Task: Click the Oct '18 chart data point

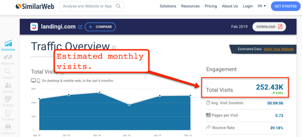Action: [x=69, y=95]
